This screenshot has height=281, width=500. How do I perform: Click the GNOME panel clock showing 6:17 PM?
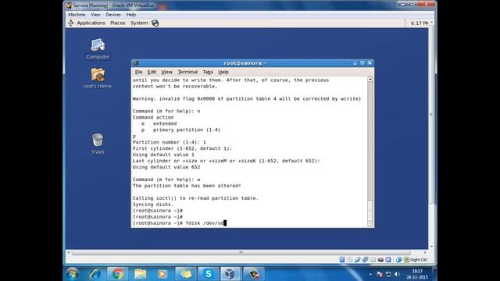(x=419, y=23)
